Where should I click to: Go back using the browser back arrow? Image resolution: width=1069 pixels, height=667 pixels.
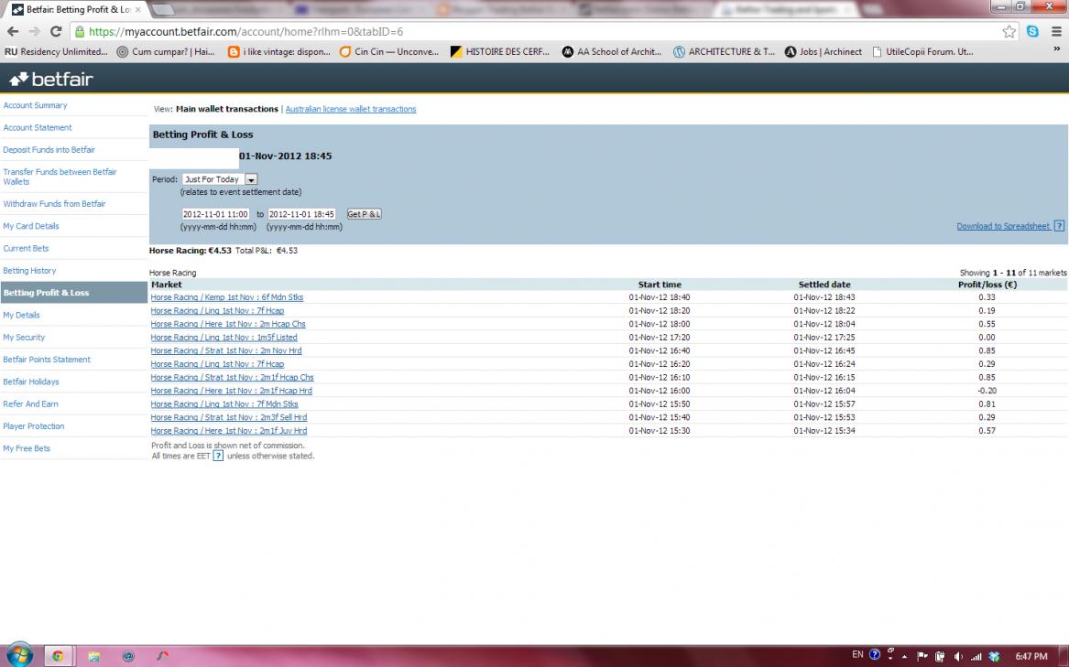(13, 31)
